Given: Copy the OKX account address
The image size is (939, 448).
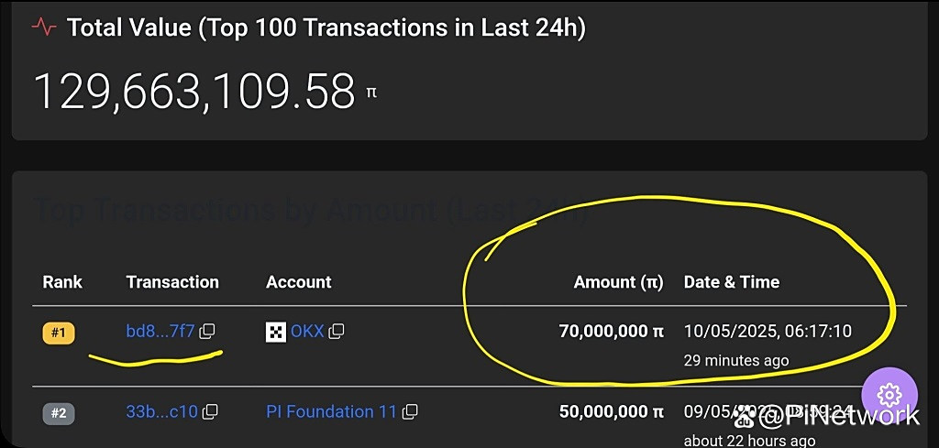Looking at the screenshot, I should pos(337,331).
